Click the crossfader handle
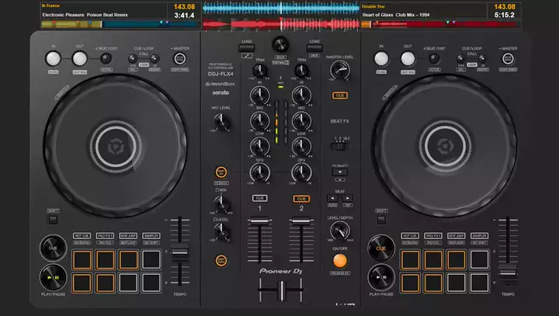Screen dimensions: 559x316 [x=281, y=290]
